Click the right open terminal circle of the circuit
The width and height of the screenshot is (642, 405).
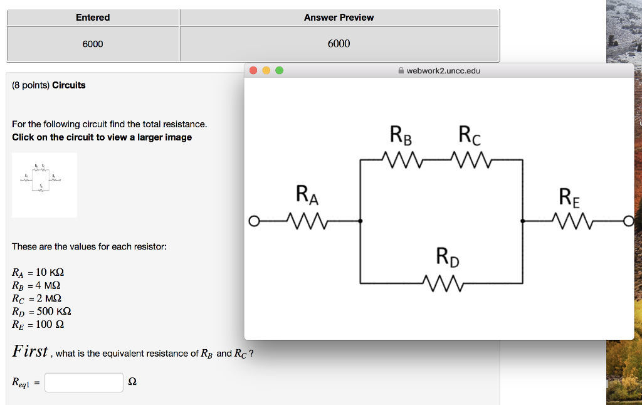coord(629,221)
